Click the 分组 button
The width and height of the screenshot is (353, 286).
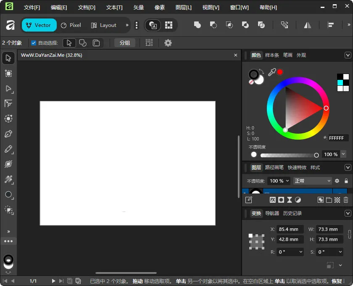tap(124, 42)
